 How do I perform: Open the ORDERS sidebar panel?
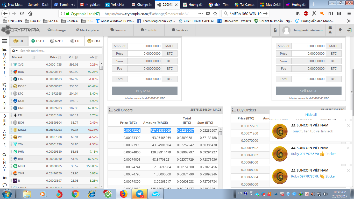[x=4, y=96]
